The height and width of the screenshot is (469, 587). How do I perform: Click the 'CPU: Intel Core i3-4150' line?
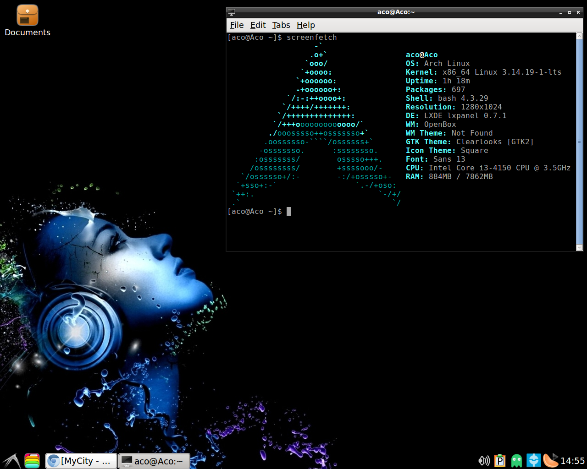(x=488, y=168)
